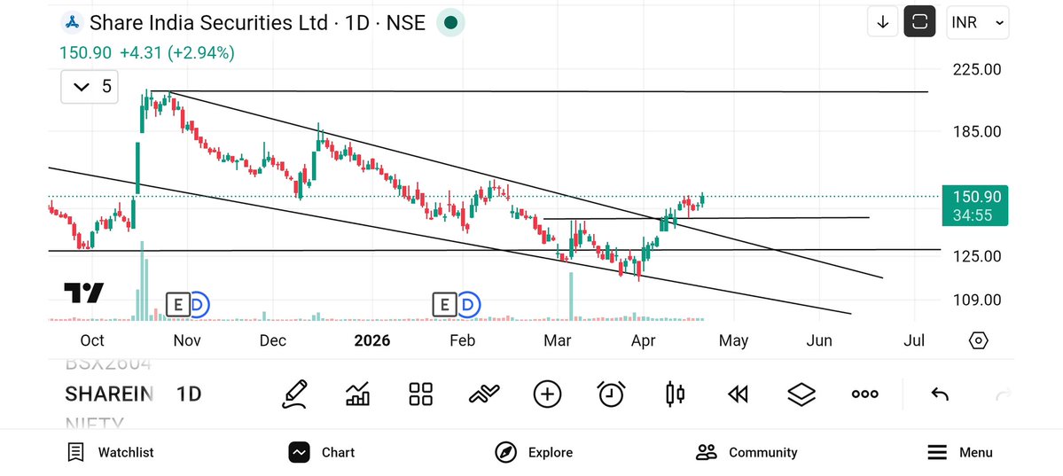
Task: Switch to the Chart tab
Action: [321, 452]
